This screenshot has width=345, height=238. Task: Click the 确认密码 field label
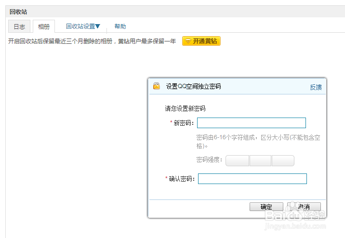click(x=180, y=179)
